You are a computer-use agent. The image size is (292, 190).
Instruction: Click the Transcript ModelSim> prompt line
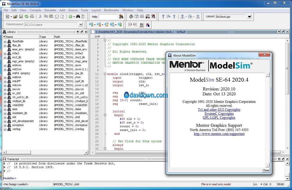click(x=10, y=178)
